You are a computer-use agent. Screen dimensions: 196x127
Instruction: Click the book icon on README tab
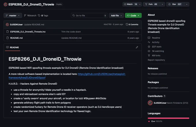(7, 47)
